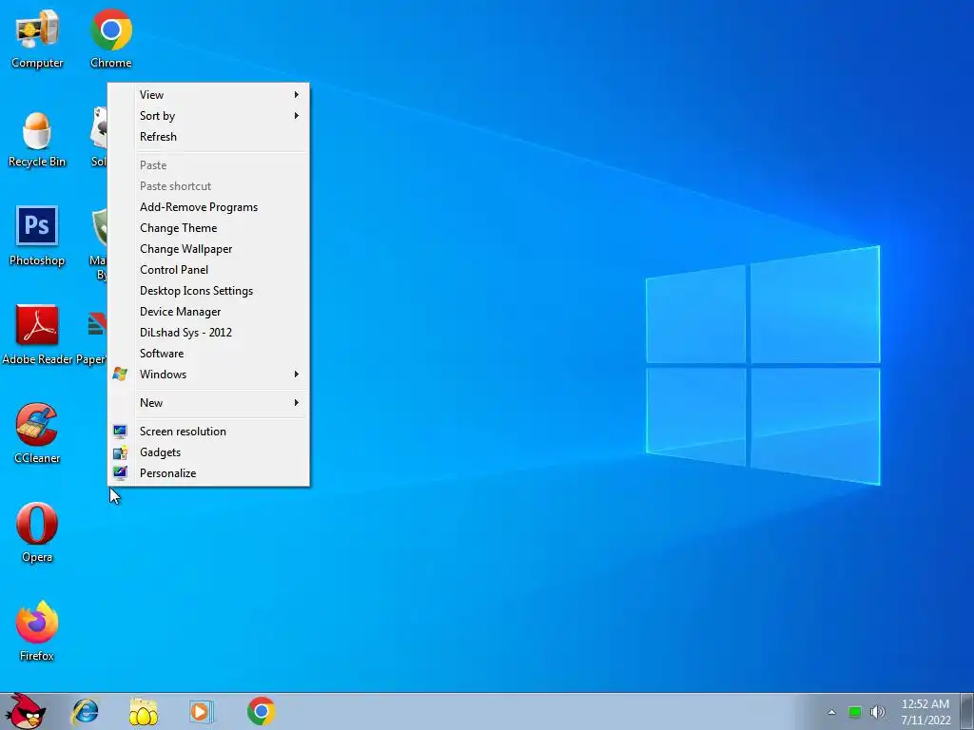Click the Angry Birds Start button
Viewport: 974px width, 730px height.
pos(25,711)
